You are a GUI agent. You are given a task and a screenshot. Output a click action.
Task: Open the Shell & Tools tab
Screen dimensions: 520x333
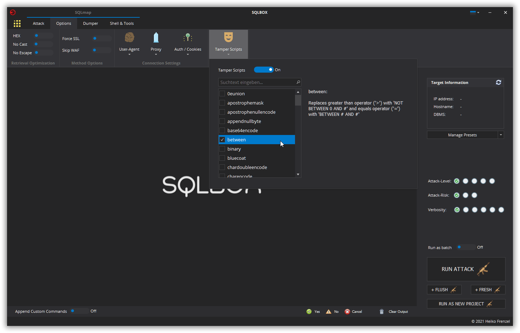pos(121,23)
